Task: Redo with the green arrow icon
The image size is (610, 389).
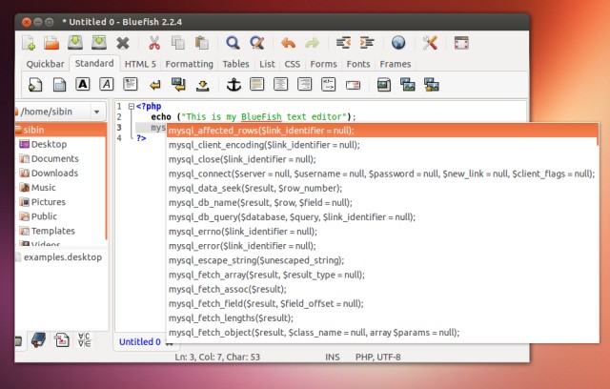Action: (x=312, y=43)
